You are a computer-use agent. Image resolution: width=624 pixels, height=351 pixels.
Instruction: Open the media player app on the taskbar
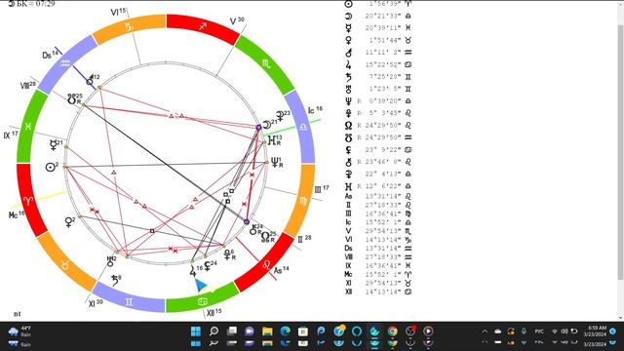(428, 331)
